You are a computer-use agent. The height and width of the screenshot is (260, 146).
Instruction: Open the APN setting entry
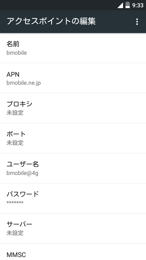(x=73, y=78)
